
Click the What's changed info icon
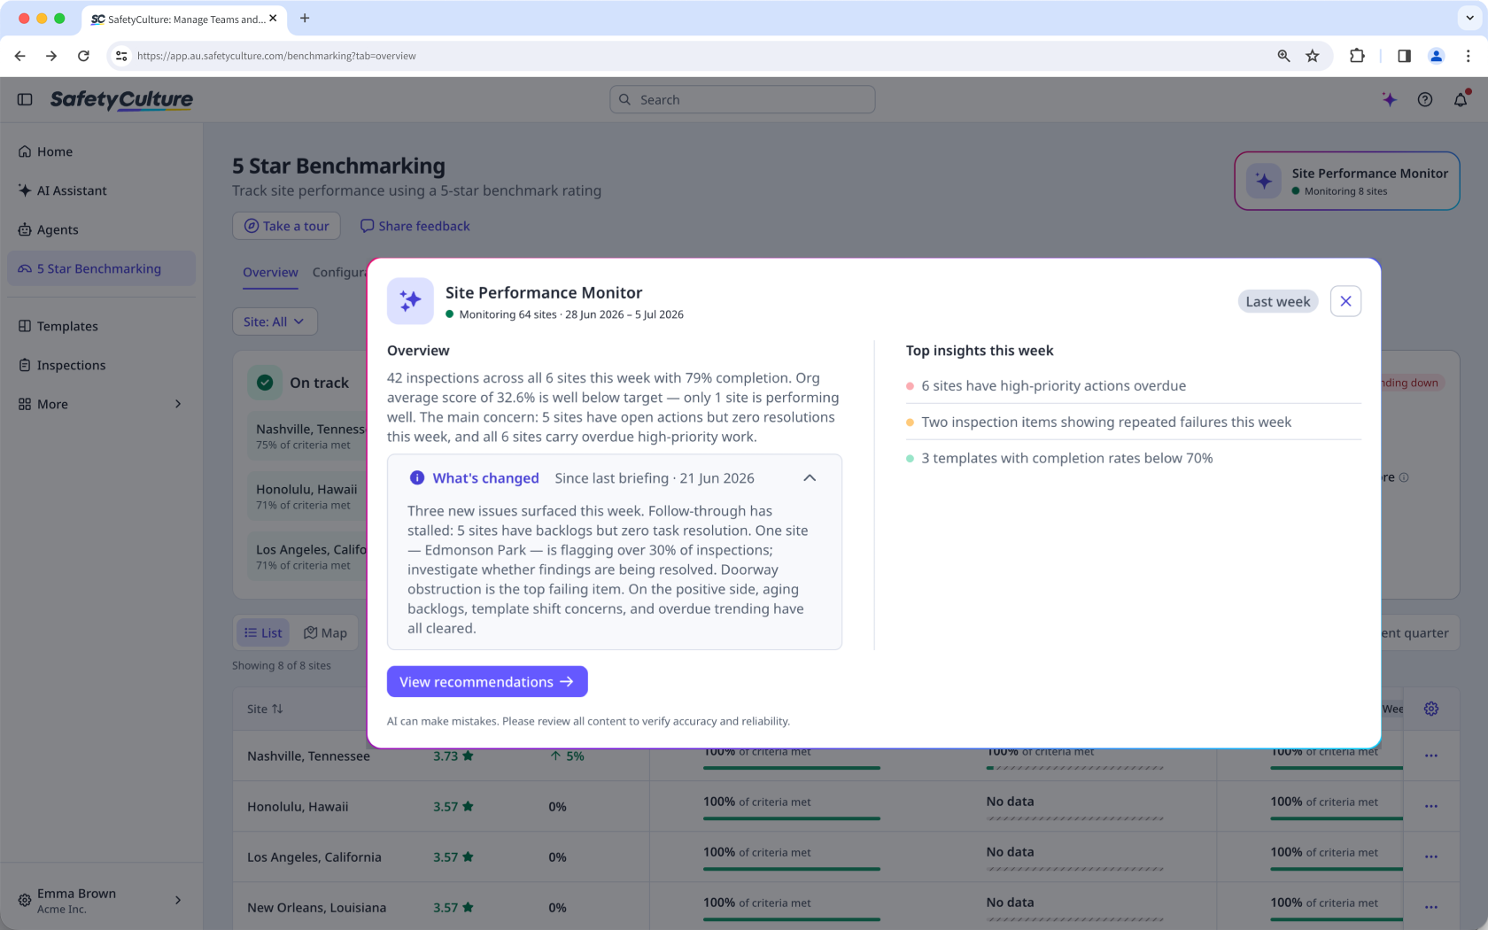(x=416, y=477)
